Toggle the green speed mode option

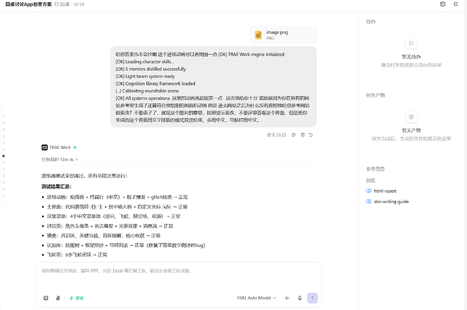tap(76, 298)
